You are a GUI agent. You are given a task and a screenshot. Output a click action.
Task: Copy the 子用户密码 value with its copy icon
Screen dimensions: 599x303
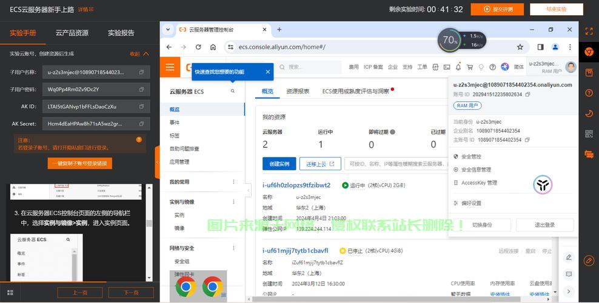point(141,89)
